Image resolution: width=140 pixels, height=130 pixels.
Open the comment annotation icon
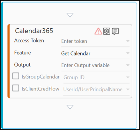coord(115,31)
